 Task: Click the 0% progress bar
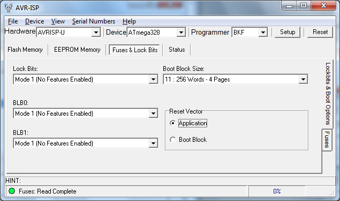pyautogui.click(x=277, y=191)
